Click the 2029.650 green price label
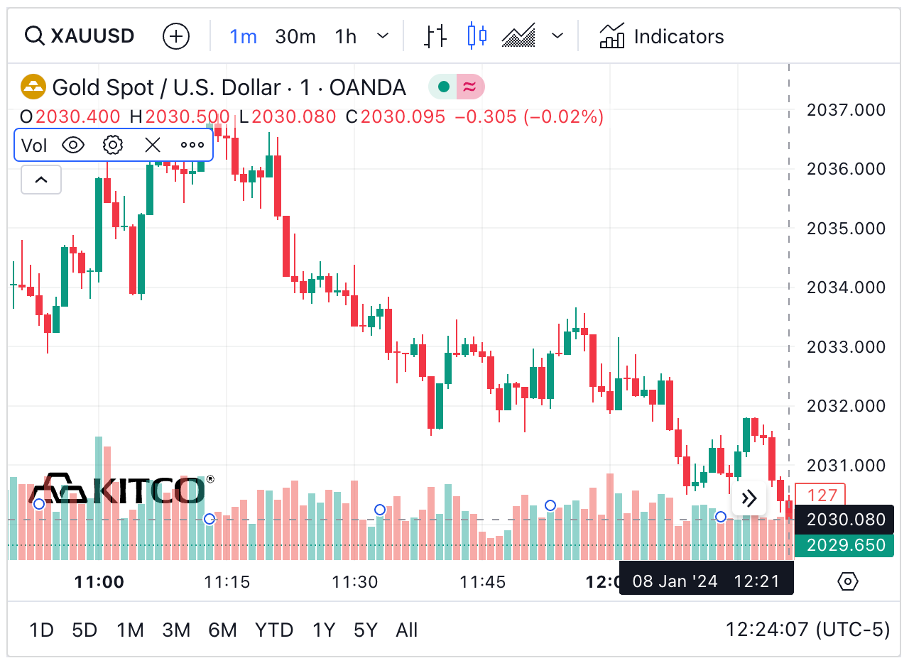 [844, 545]
